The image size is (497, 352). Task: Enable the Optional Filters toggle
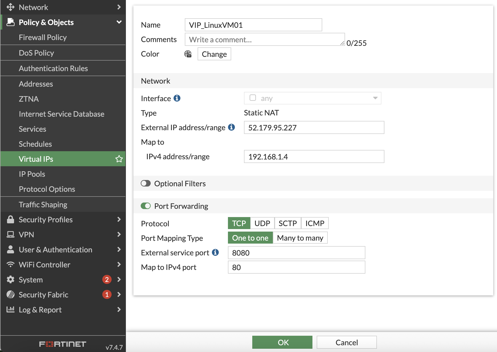click(146, 184)
